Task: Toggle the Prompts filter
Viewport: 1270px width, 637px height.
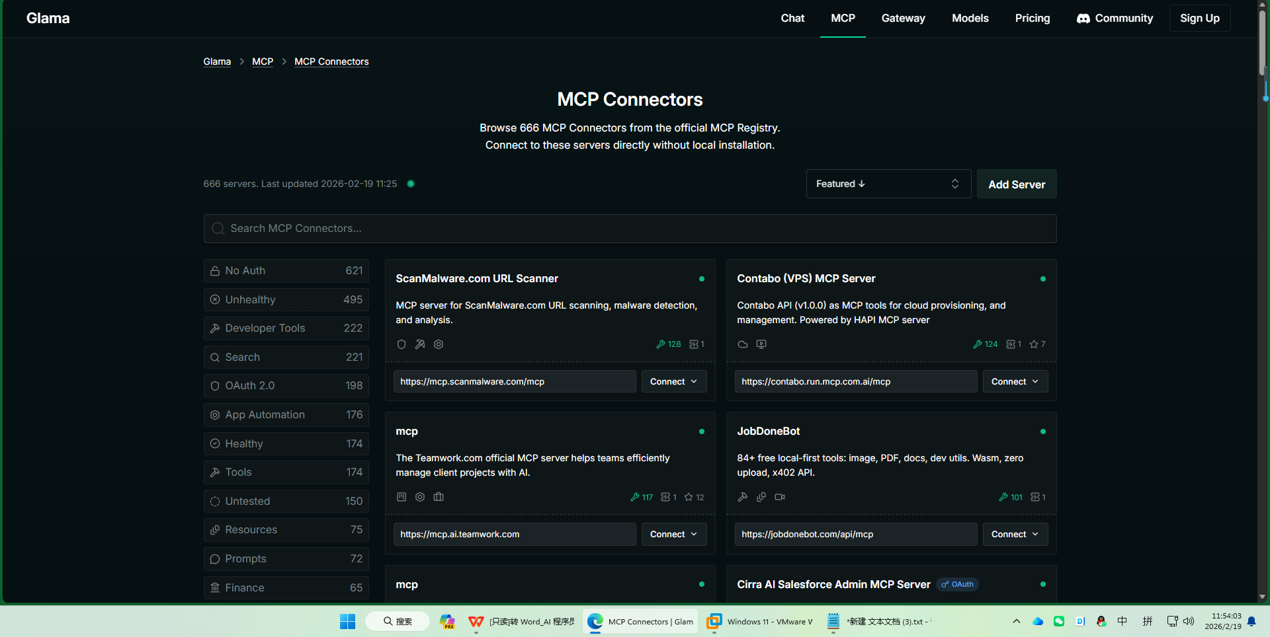Action: [286, 559]
